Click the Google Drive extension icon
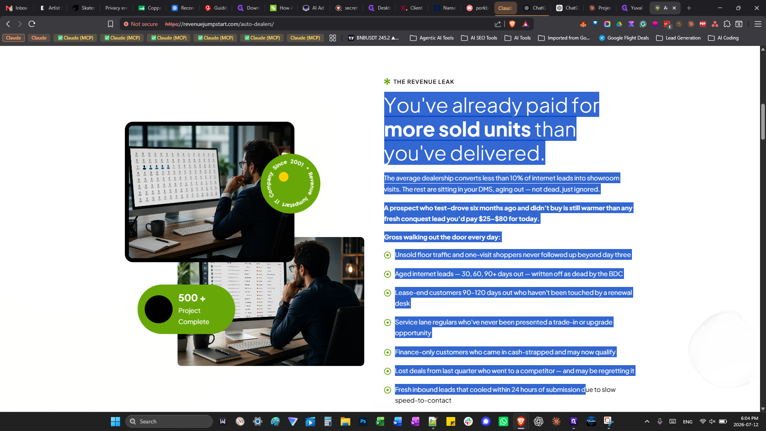This screenshot has height=431, width=766. point(619,24)
